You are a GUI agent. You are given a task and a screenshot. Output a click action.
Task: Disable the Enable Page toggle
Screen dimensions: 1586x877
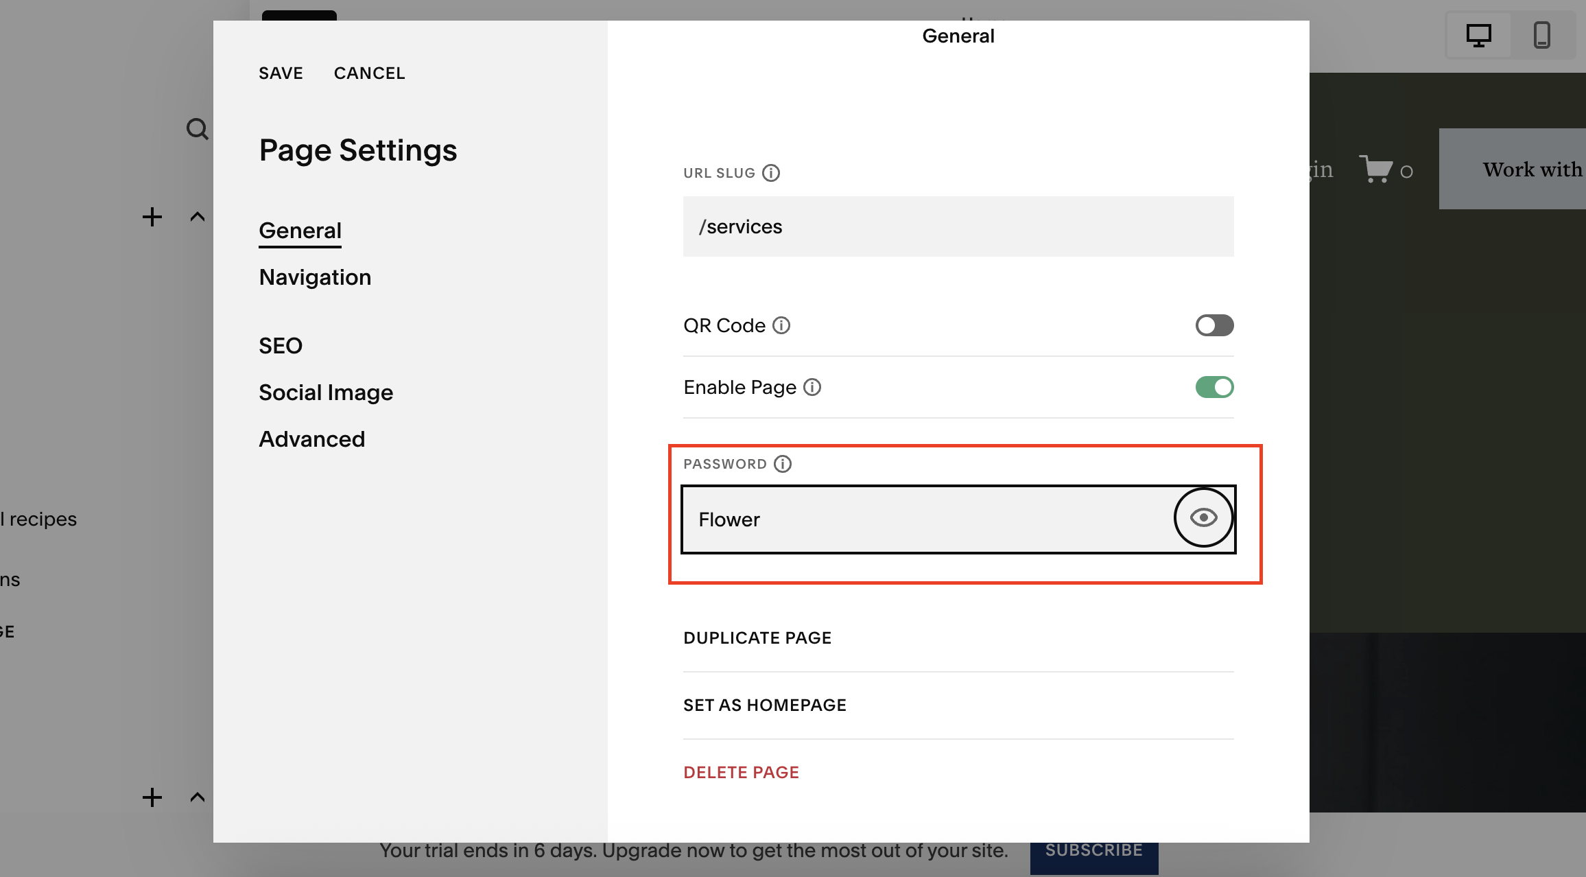[x=1214, y=387]
